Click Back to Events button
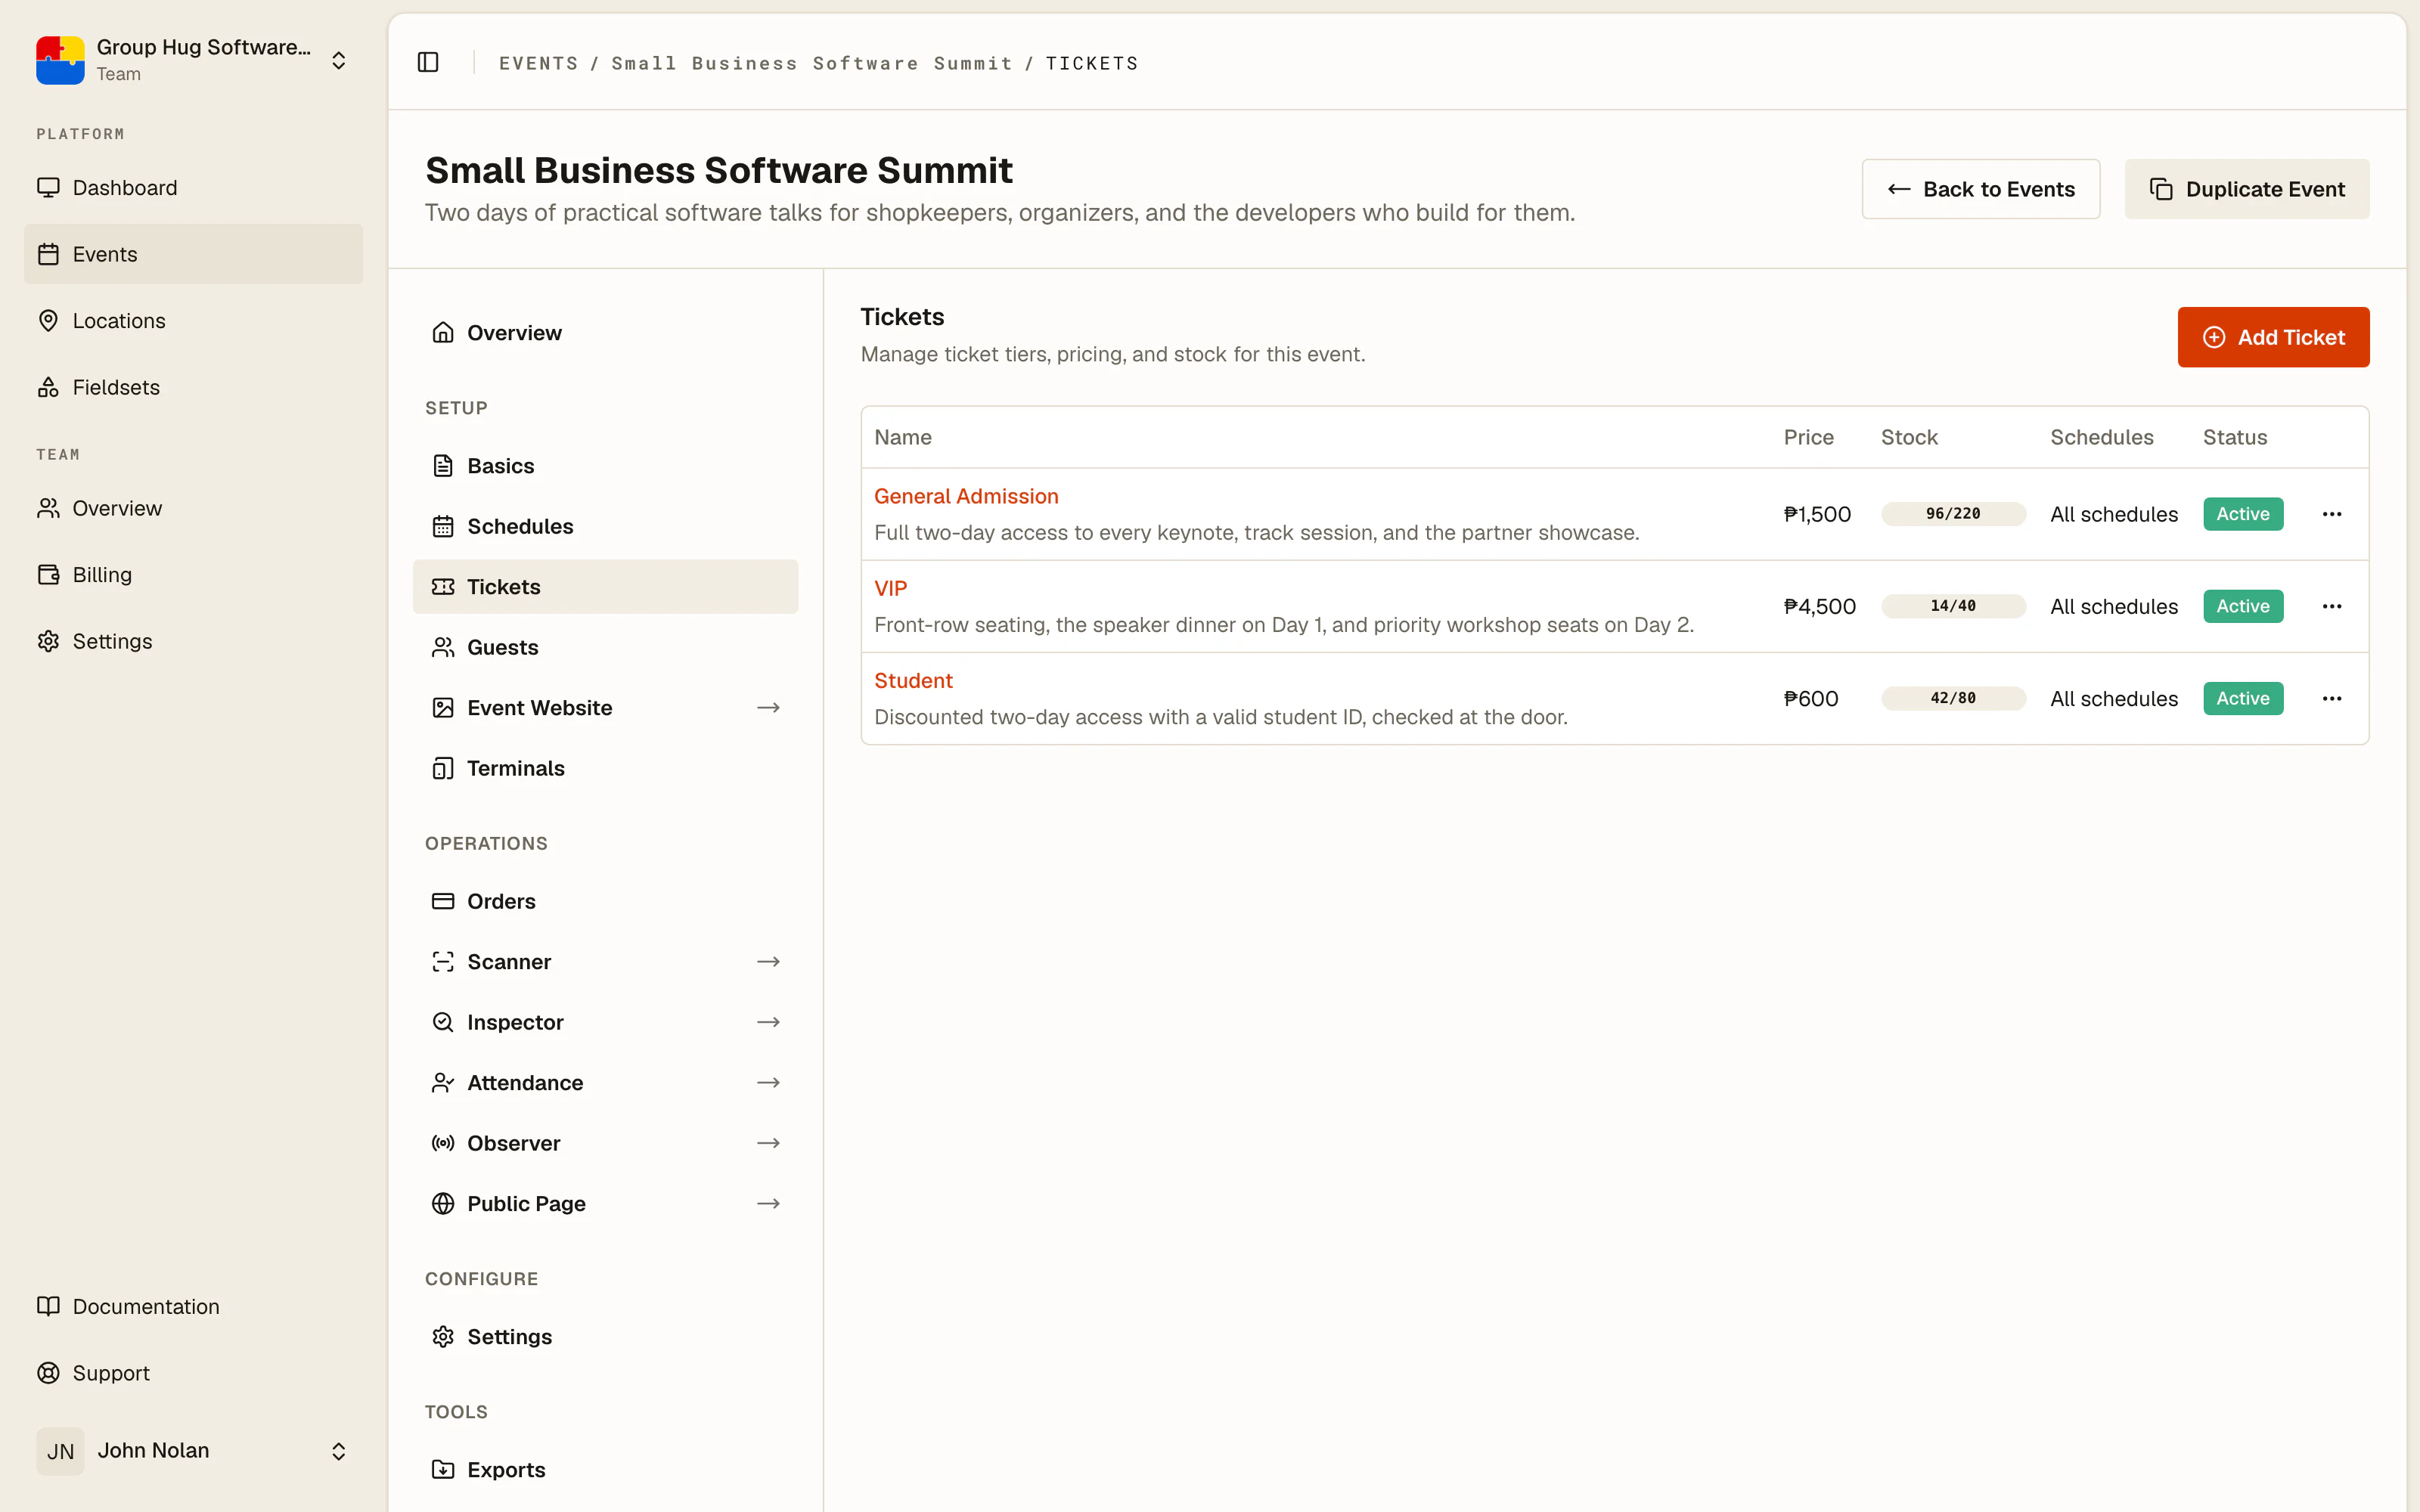This screenshot has width=2420, height=1512. (x=1980, y=189)
